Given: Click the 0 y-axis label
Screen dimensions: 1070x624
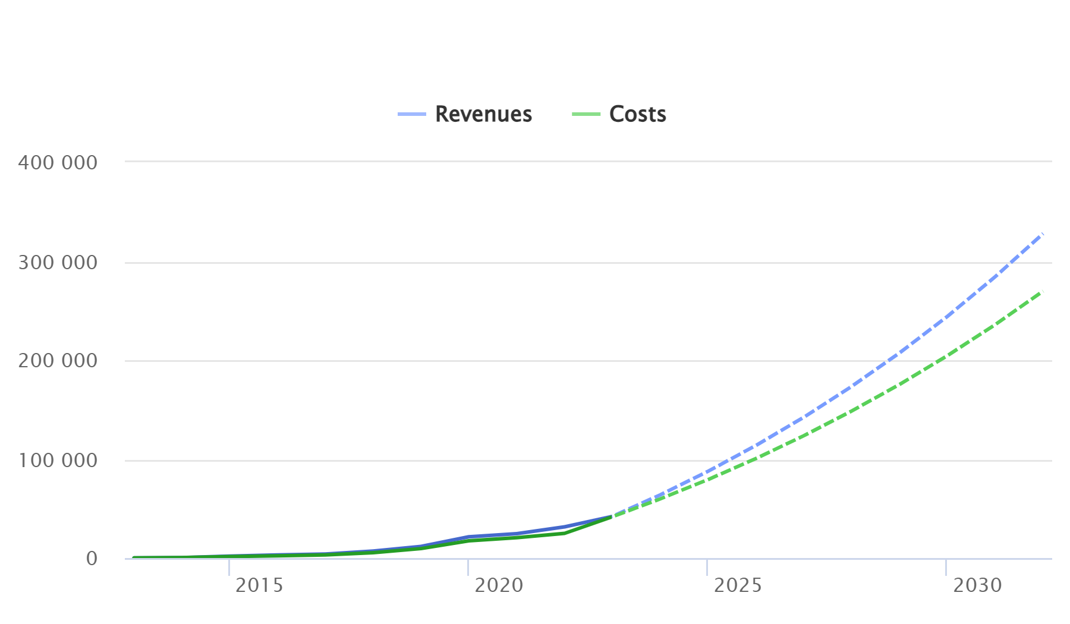Looking at the screenshot, I should pyautogui.click(x=92, y=558).
